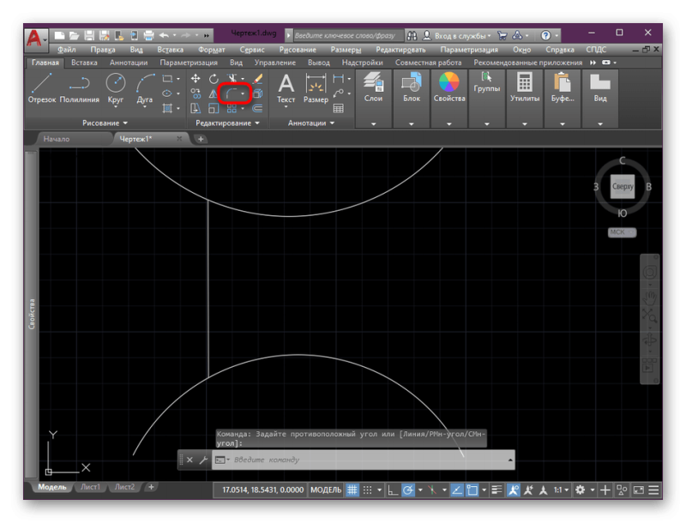Insert a table from Аннотации panel
Image resolution: width=686 pixels, height=523 pixels.
tap(338, 108)
